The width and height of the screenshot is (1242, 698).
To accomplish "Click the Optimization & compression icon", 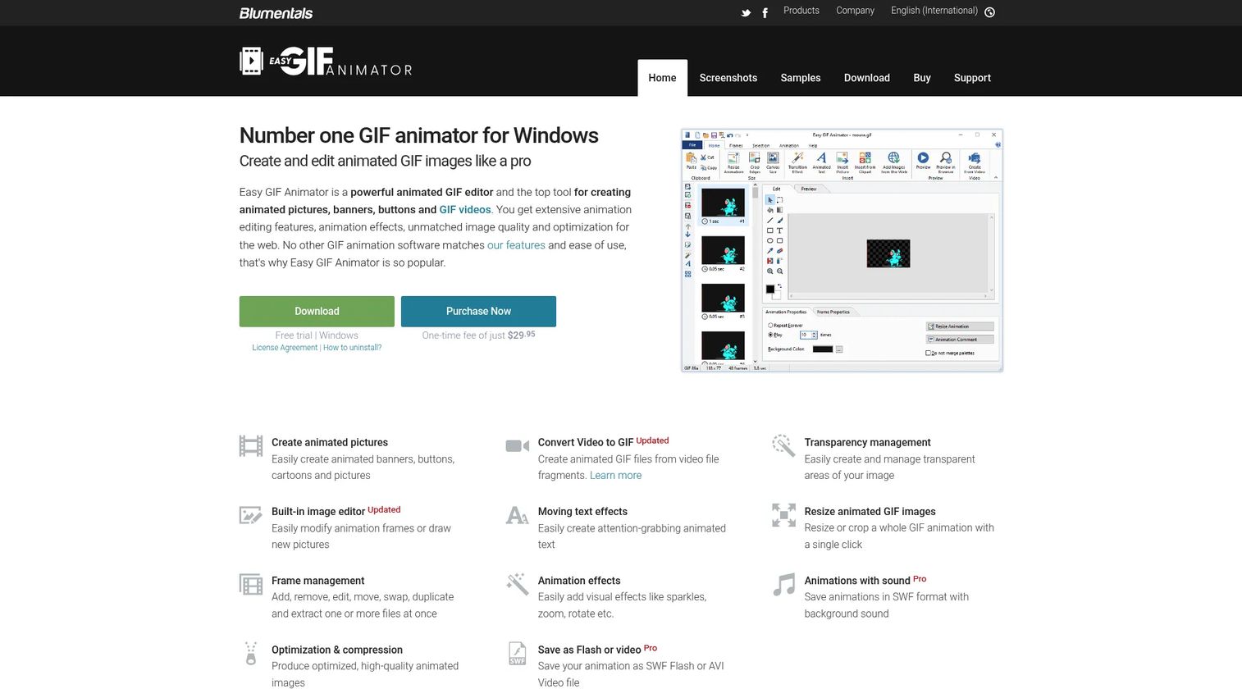I will click(251, 653).
